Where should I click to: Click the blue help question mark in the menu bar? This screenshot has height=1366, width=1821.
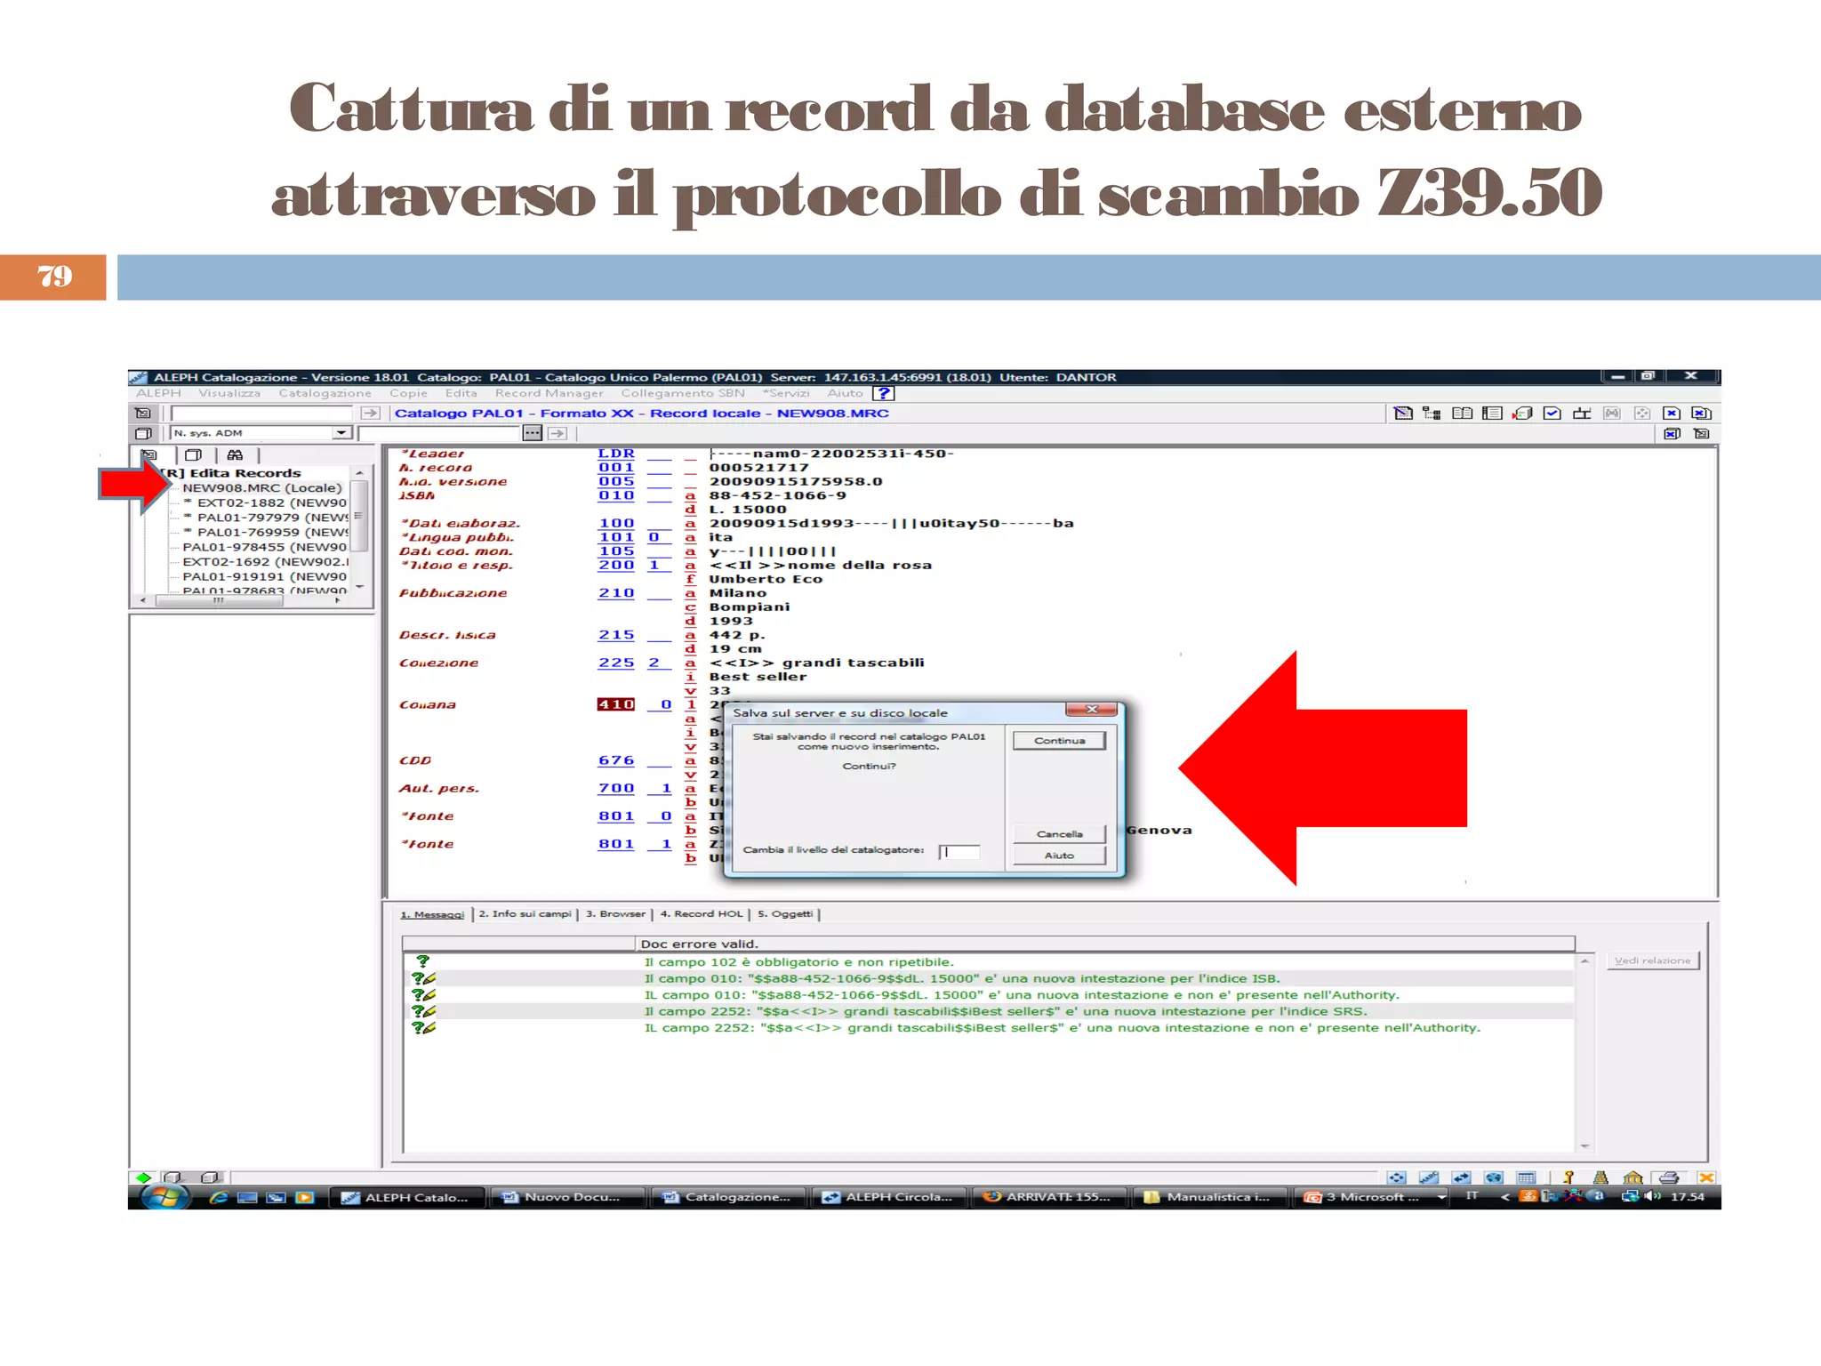883,393
